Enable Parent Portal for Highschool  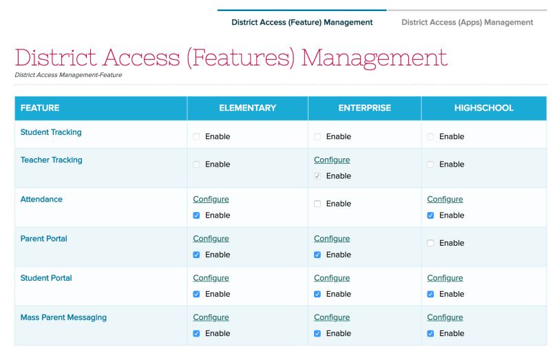point(430,243)
